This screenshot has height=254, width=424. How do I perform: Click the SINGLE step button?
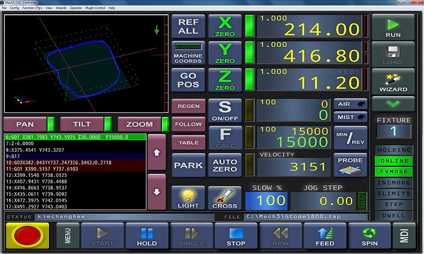[x=191, y=236]
